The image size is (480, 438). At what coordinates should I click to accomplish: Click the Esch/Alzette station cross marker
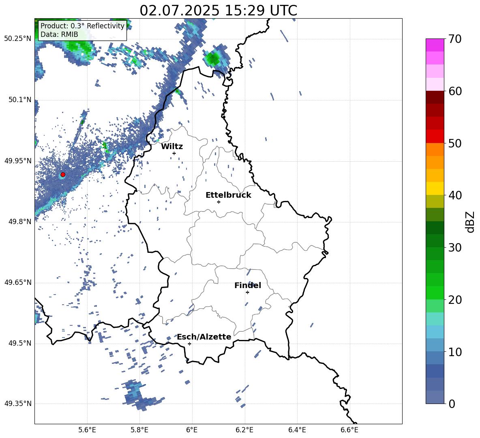(189, 344)
